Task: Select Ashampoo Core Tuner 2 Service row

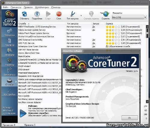Action: pyautogui.click(x=82, y=46)
